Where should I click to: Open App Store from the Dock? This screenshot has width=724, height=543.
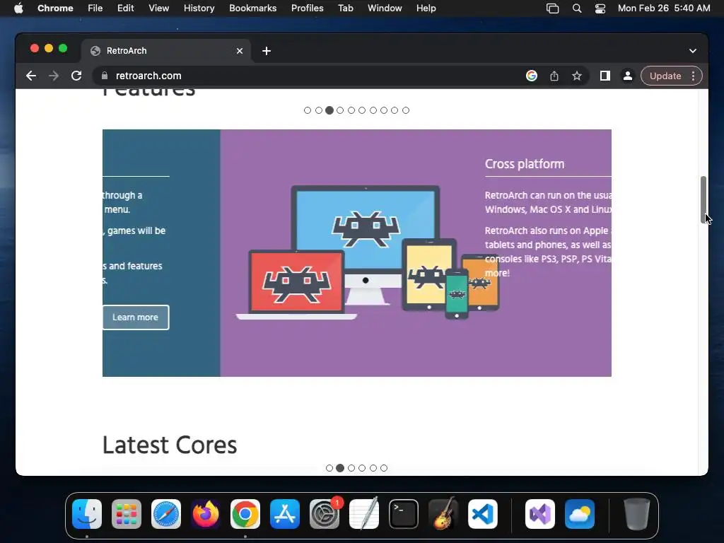click(285, 514)
